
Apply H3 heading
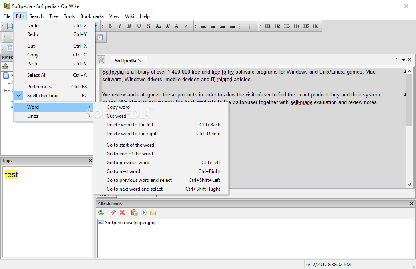287,26
